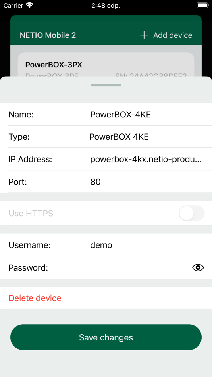
Task: Click the Save changes button
Action: click(x=106, y=337)
